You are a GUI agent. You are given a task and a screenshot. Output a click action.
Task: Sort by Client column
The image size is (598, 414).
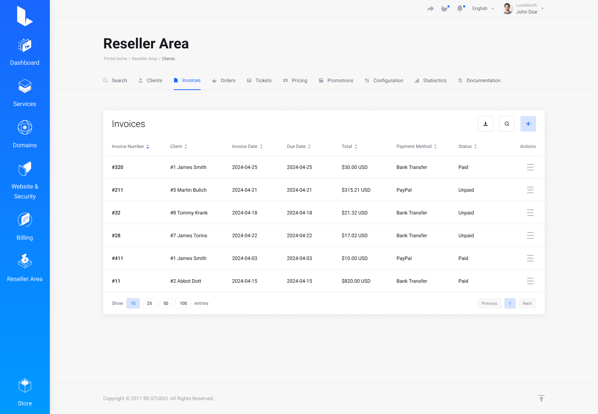pos(178,147)
